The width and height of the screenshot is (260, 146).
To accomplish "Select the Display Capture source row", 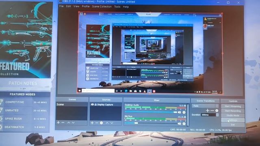I will (x=106, y=105).
